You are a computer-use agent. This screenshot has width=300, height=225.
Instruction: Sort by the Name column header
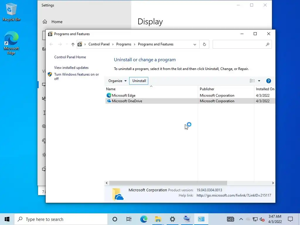111,89
